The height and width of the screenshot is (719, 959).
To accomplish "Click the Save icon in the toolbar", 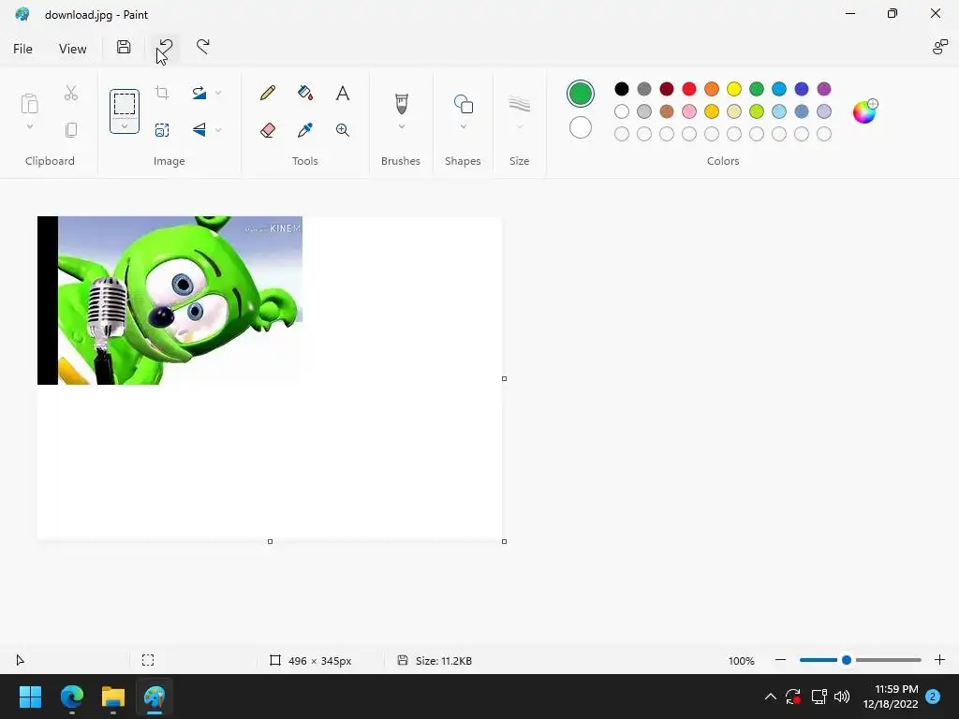I will pyautogui.click(x=124, y=47).
